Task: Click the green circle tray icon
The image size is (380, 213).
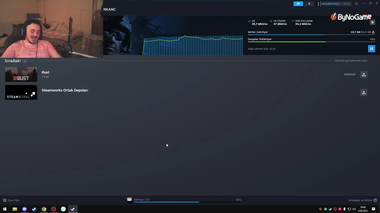Action: tap(325, 209)
